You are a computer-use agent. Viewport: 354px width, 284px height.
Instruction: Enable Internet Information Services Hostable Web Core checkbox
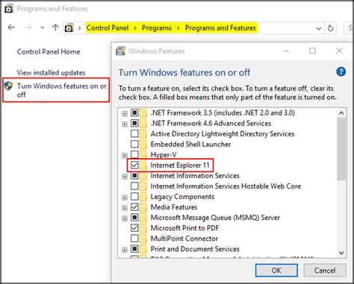pos(134,186)
